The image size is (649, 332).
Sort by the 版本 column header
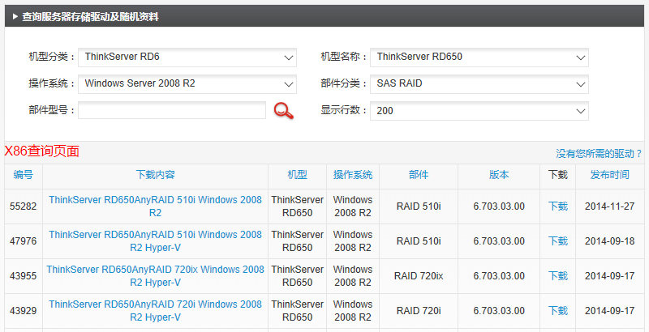(499, 175)
